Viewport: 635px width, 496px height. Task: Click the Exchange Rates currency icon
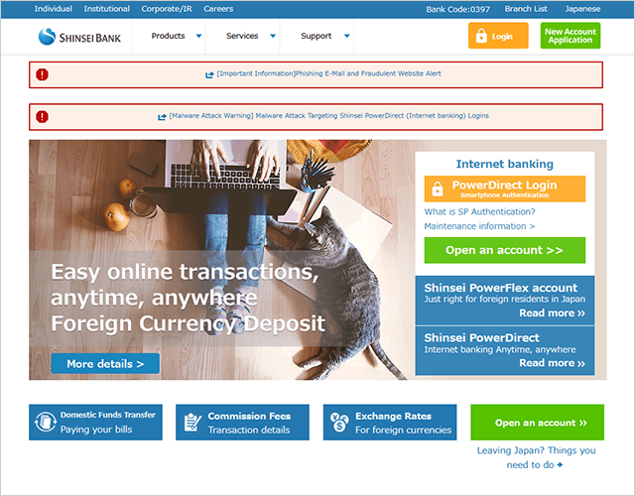339,423
